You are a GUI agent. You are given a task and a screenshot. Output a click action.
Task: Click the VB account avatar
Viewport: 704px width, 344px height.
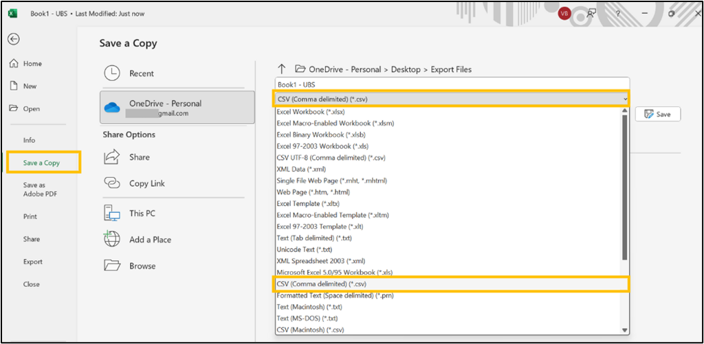pyautogui.click(x=564, y=14)
